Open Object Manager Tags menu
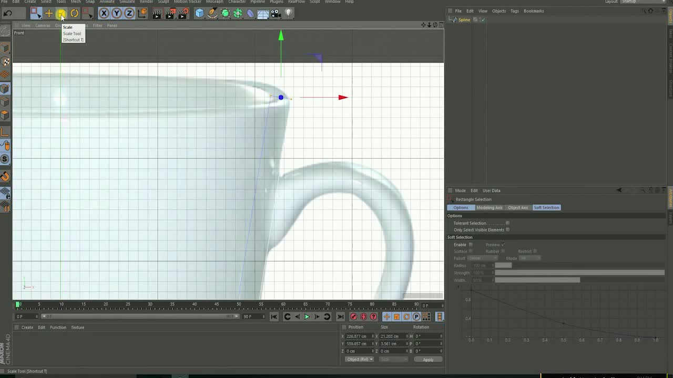Image resolution: width=673 pixels, height=378 pixels. click(514, 10)
